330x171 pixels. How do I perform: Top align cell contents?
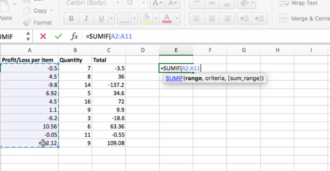click(x=197, y=3)
